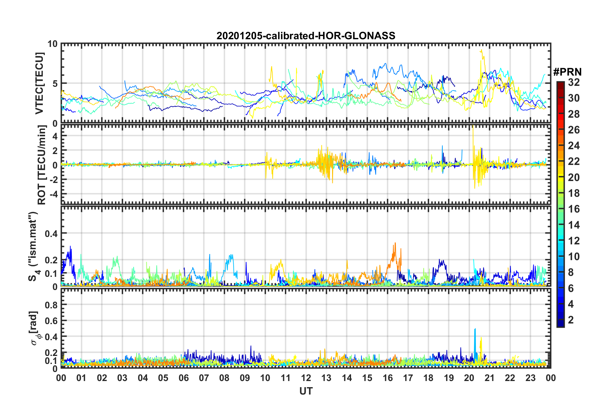Screen dimensions: 612x409
Task: Click the "28" colorbar tick label
Action: click(574, 114)
